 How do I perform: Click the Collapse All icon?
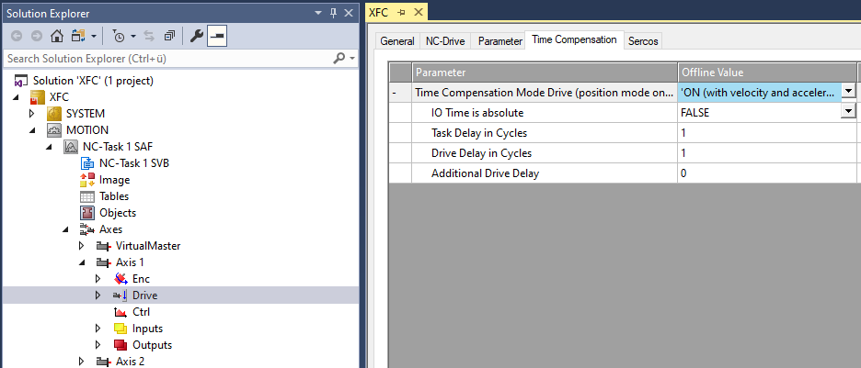pyautogui.click(x=169, y=36)
